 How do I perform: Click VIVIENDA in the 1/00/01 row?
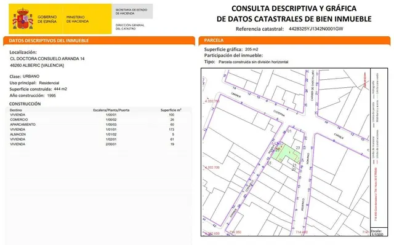[18, 115]
